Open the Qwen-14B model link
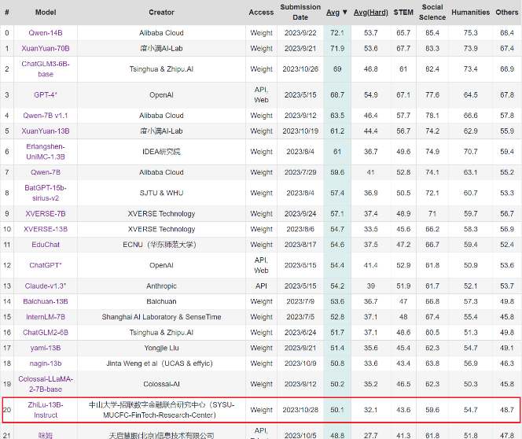The height and width of the screenshot is (439, 522). [45, 32]
